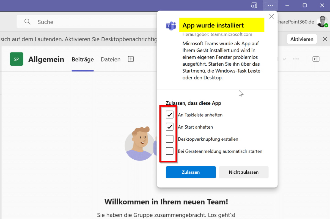Add a tab with the plus icon
Viewport: 330px width, 219px height.
[x=131, y=59]
